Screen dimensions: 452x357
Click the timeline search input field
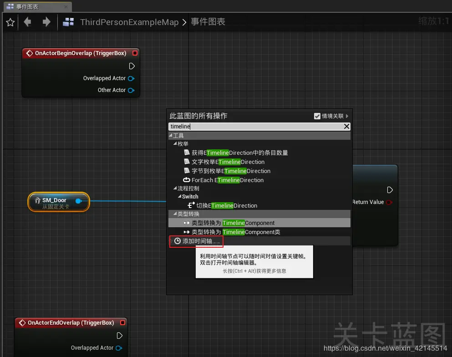click(x=255, y=126)
